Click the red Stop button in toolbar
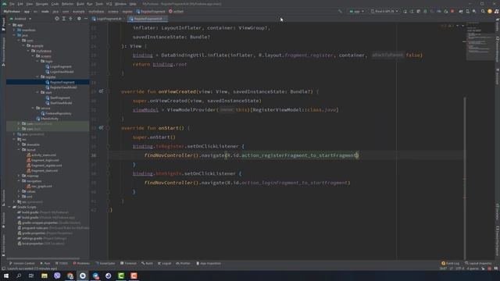Image resolution: width=500 pixels, height=281 pixels. [452, 12]
